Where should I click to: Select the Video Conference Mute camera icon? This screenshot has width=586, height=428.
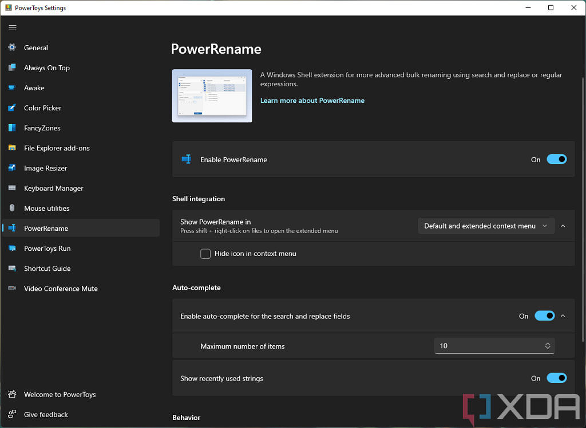click(x=12, y=289)
